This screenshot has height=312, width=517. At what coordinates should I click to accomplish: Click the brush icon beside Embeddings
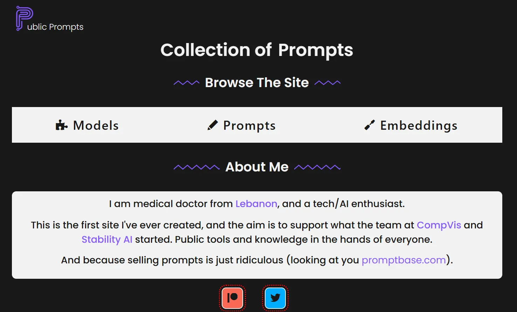point(369,125)
